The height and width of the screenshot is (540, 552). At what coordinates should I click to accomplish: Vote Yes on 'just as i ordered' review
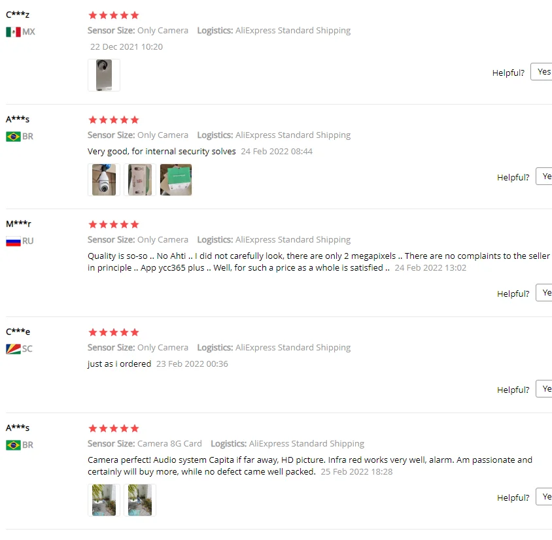coord(544,389)
